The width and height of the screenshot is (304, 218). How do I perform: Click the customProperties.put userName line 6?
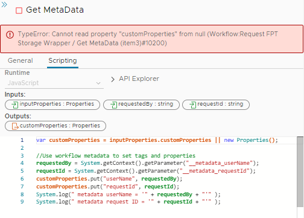(109, 179)
